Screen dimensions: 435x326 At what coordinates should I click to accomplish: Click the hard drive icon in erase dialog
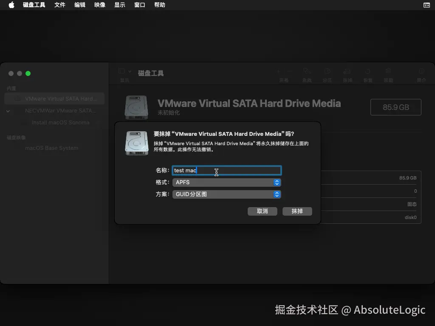[136, 143]
